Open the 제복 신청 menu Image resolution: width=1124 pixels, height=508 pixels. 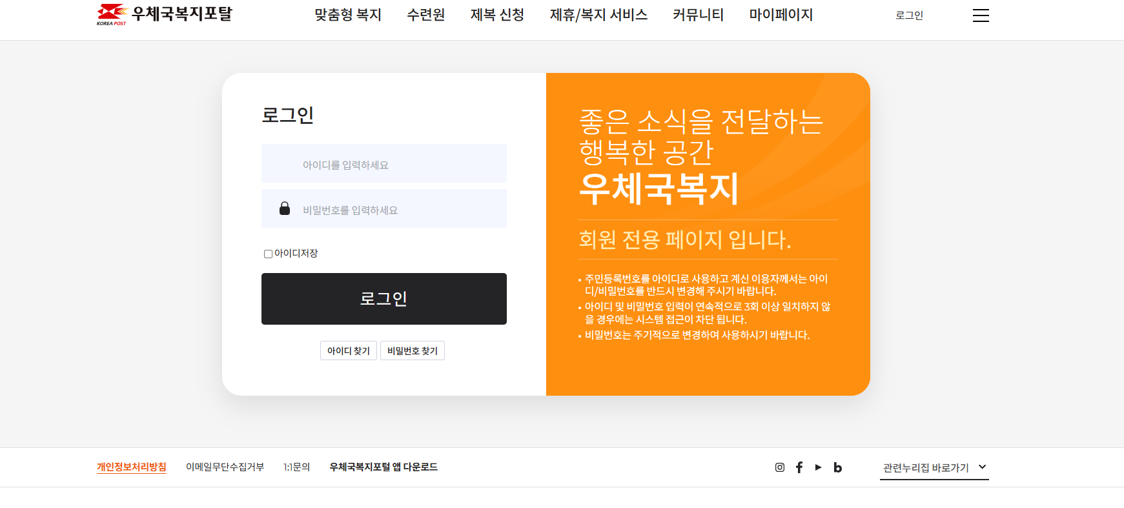point(497,15)
